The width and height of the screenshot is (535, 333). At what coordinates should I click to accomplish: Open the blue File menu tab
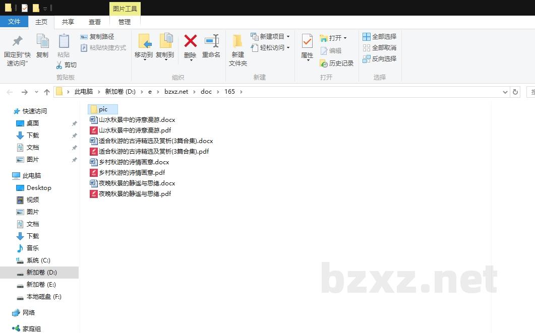click(14, 22)
